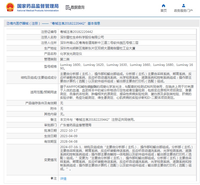Click the 变更情况 2024-07-16 change text
200x185 pixels.
click(126, 158)
